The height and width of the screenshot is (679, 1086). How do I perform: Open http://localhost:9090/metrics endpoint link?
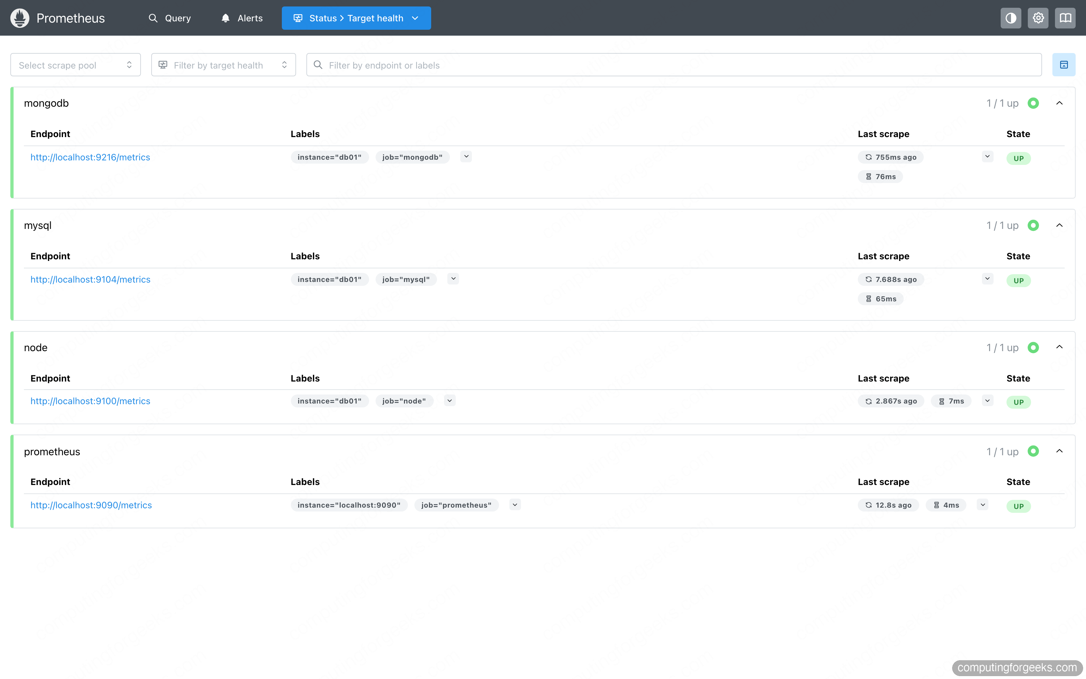pyautogui.click(x=91, y=505)
